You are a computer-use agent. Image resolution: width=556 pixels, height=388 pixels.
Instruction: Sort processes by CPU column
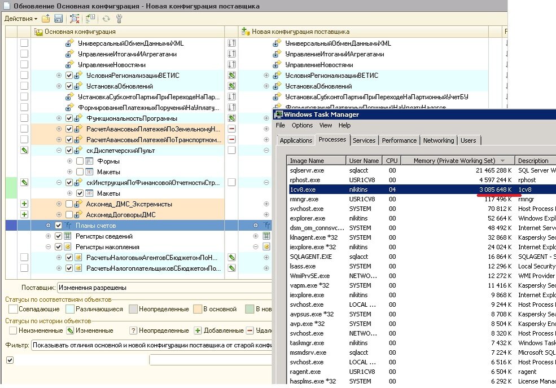tap(392, 161)
